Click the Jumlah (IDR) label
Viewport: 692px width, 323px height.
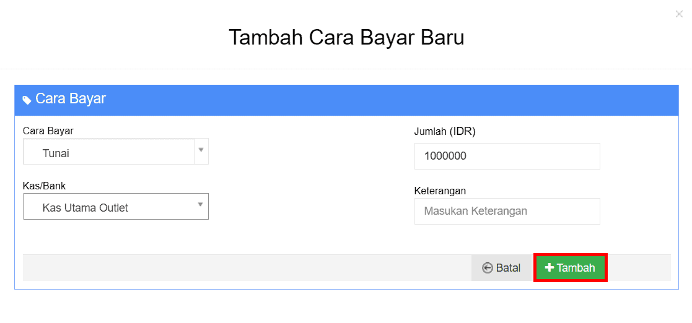tap(444, 131)
